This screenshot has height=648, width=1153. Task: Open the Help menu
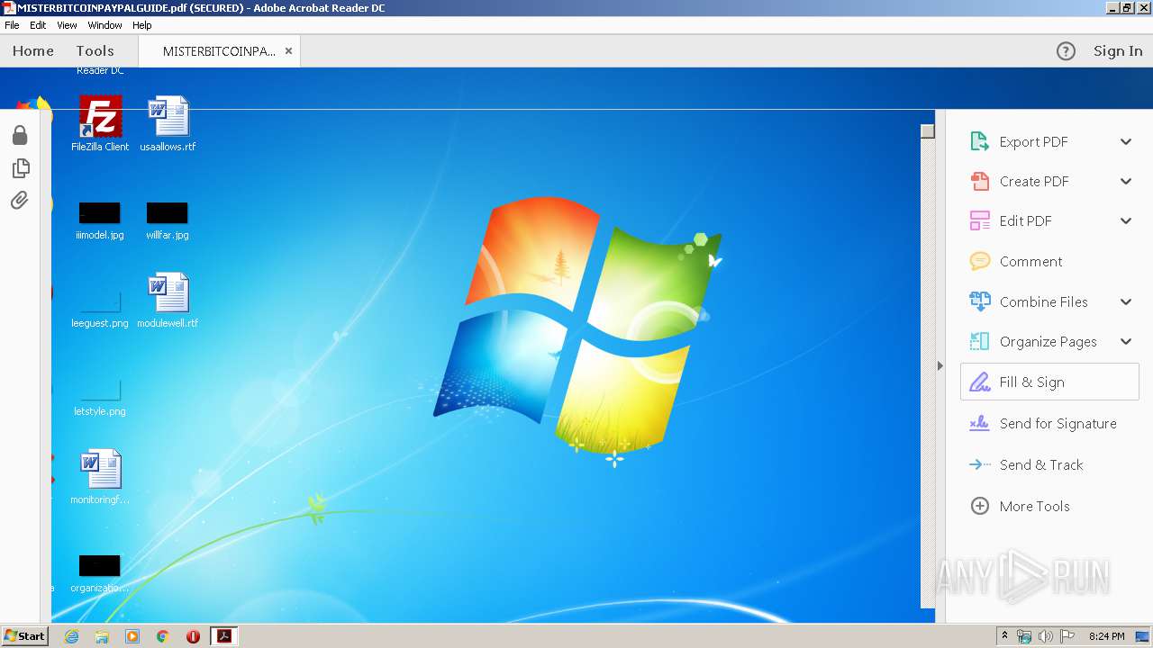(142, 25)
